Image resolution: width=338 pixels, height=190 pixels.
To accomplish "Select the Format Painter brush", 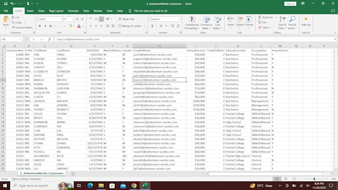I will [22, 28].
